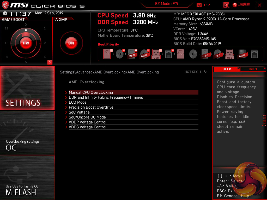Screen dimensions: 267x200
Task: Click the time display 11:37
Action: (x=21, y=14)
